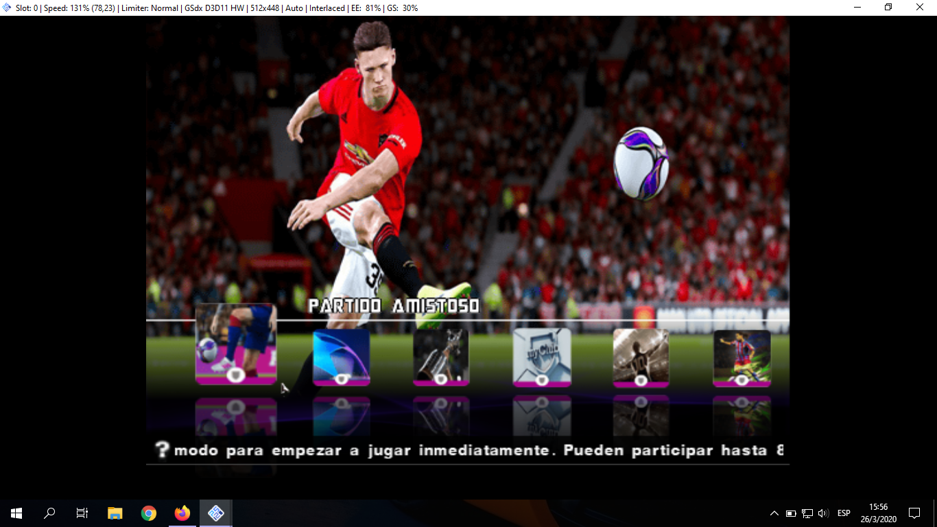The width and height of the screenshot is (937, 527).
Task: Check battery status in the tray
Action: click(x=791, y=513)
